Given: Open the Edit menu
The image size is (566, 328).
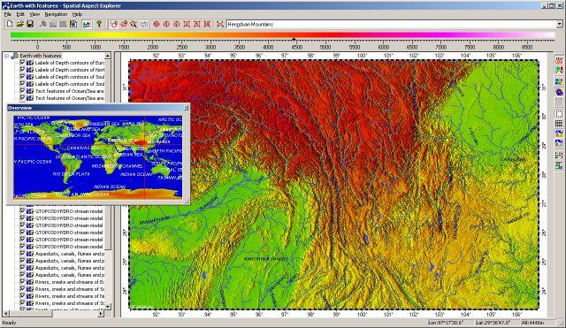Looking at the screenshot, I should 20,14.
